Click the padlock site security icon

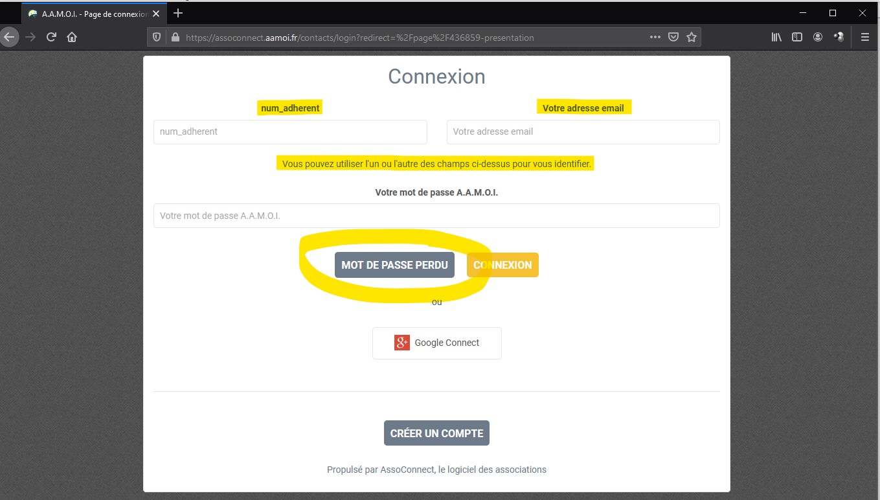coord(174,38)
